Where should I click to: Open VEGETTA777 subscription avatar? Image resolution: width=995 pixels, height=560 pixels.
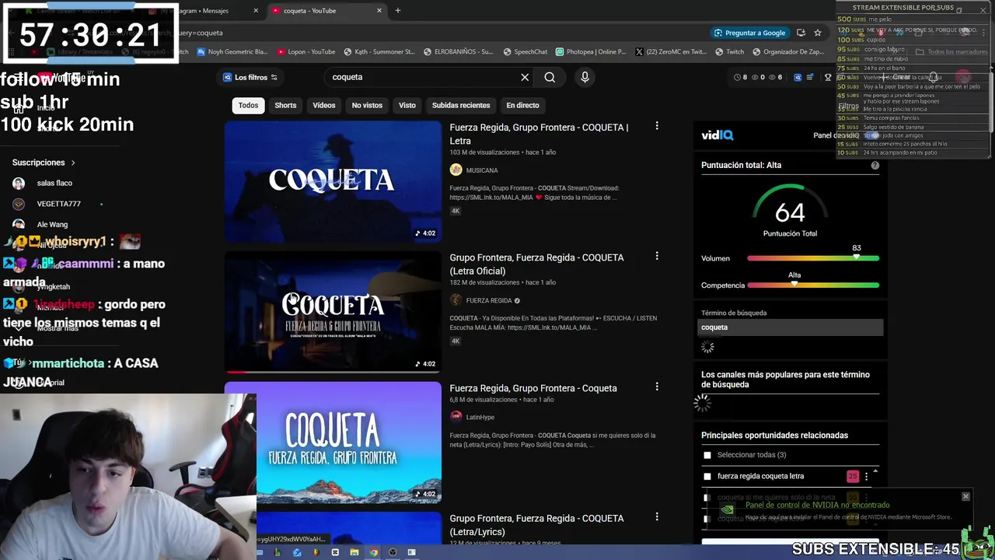click(x=19, y=204)
